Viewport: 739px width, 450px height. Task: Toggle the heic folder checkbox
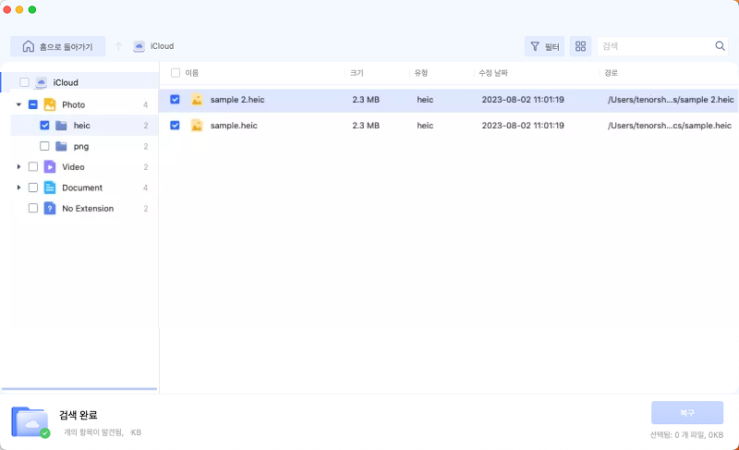point(44,126)
